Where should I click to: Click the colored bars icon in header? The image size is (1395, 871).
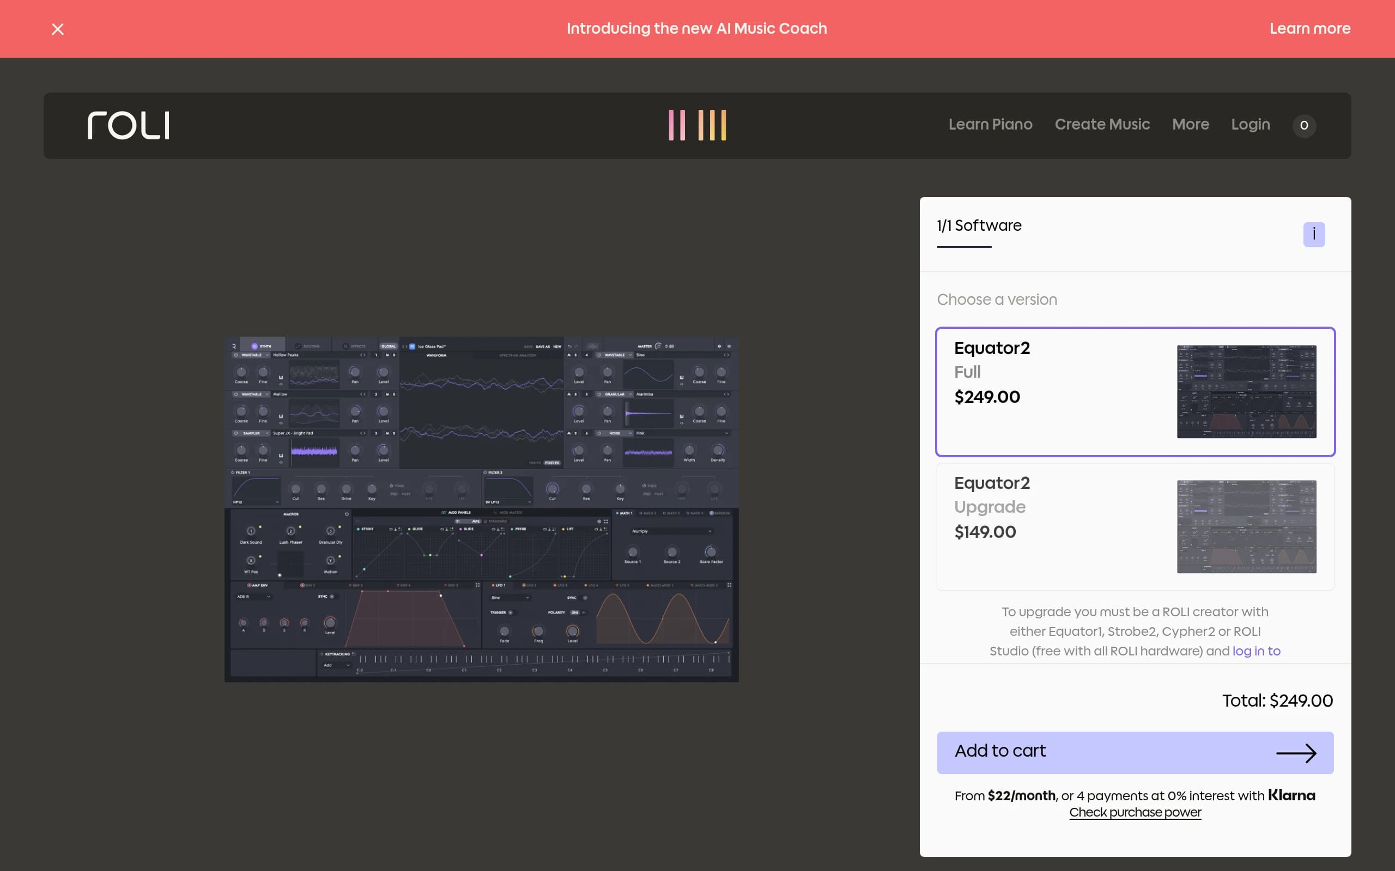[x=697, y=125]
